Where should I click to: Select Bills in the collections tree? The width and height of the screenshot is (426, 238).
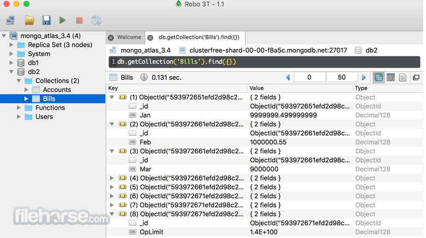(49, 99)
